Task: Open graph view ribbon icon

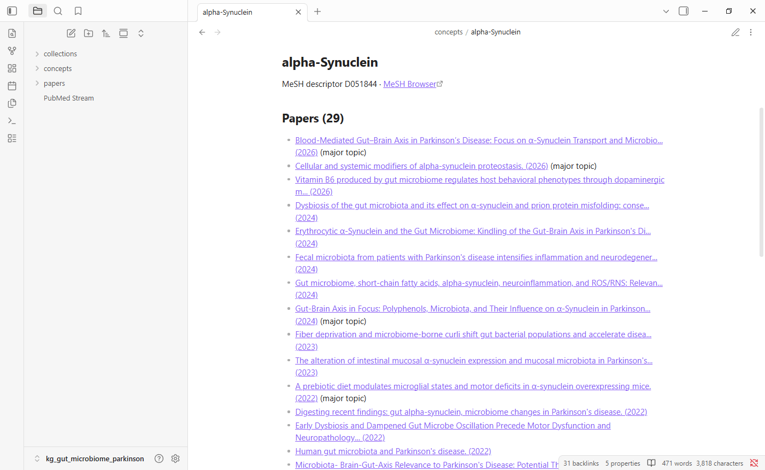Action: (x=12, y=51)
